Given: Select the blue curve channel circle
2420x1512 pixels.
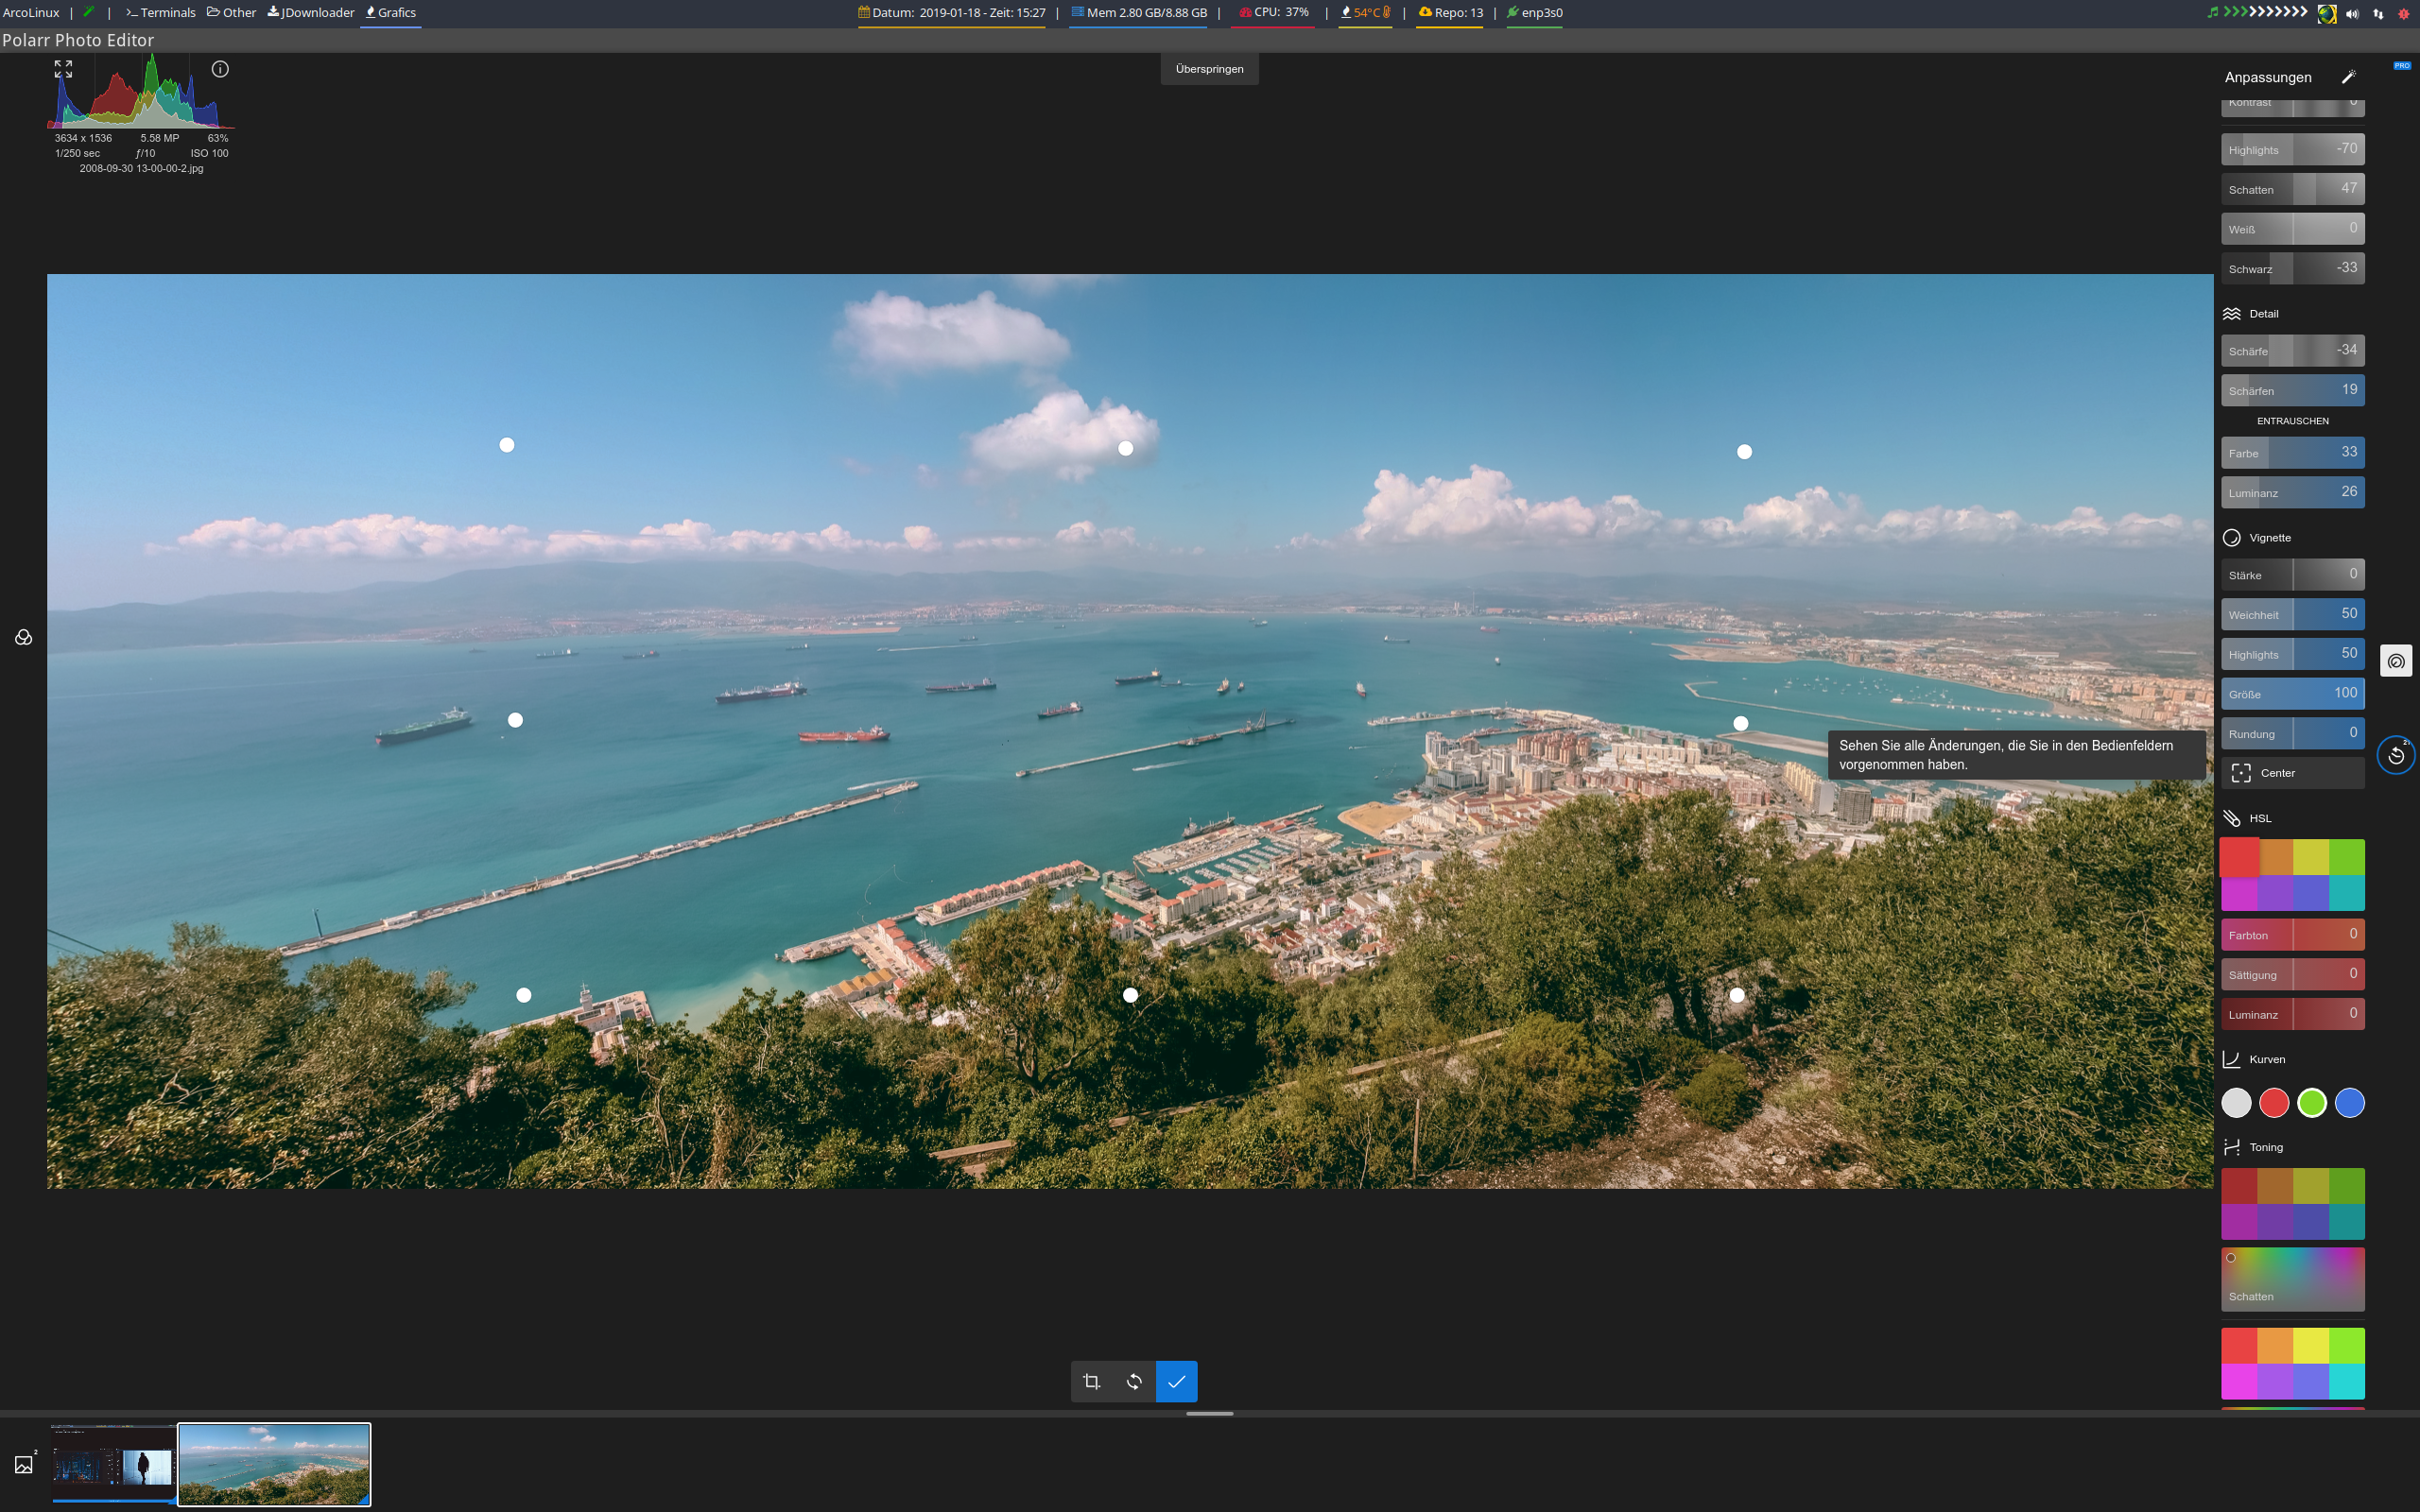Looking at the screenshot, I should pos(2349,1103).
